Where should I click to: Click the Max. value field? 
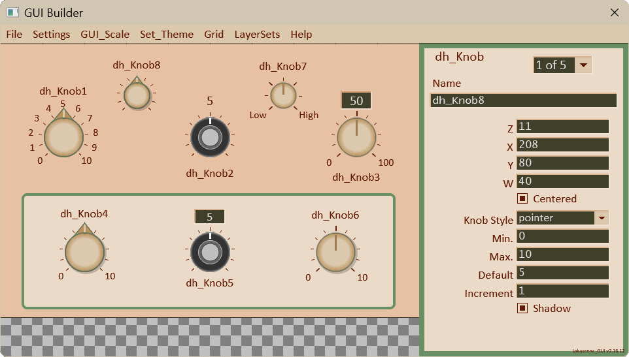point(562,255)
